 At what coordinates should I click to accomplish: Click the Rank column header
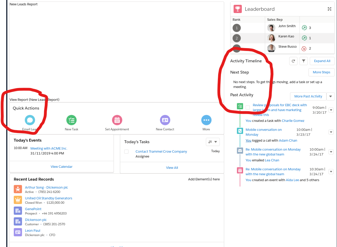(237, 20)
